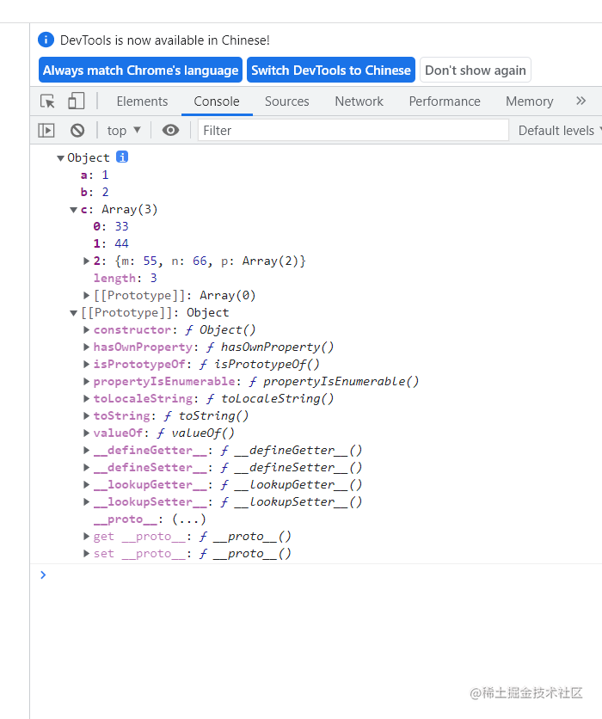This screenshot has width=602, height=719.
Task: Click Always match Chrome's language button
Action: click(140, 71)
